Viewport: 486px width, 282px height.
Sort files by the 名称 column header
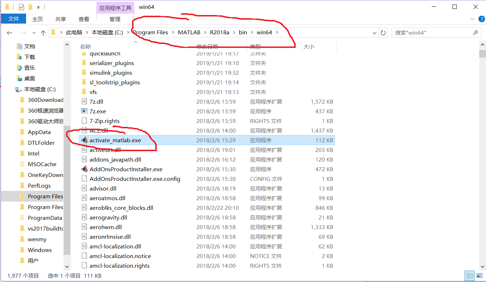(x=85, y=46)
